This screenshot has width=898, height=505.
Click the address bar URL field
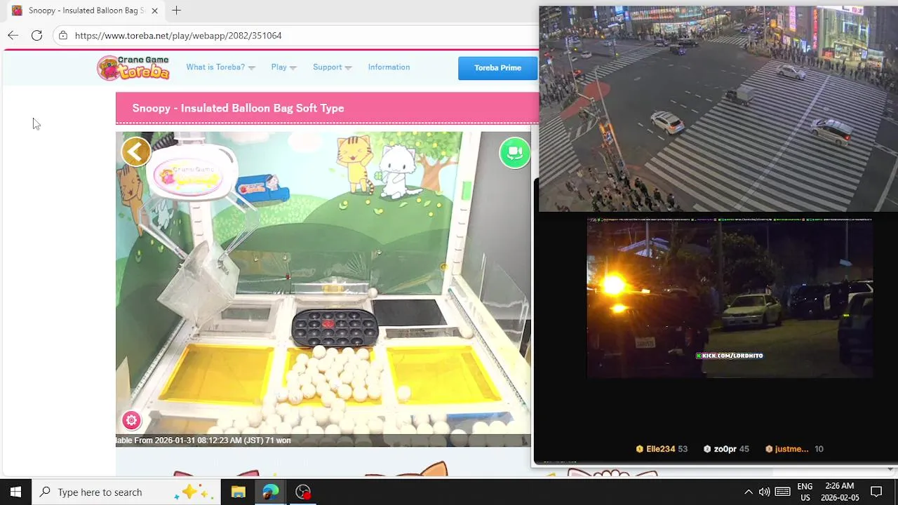tap(295, 35)
